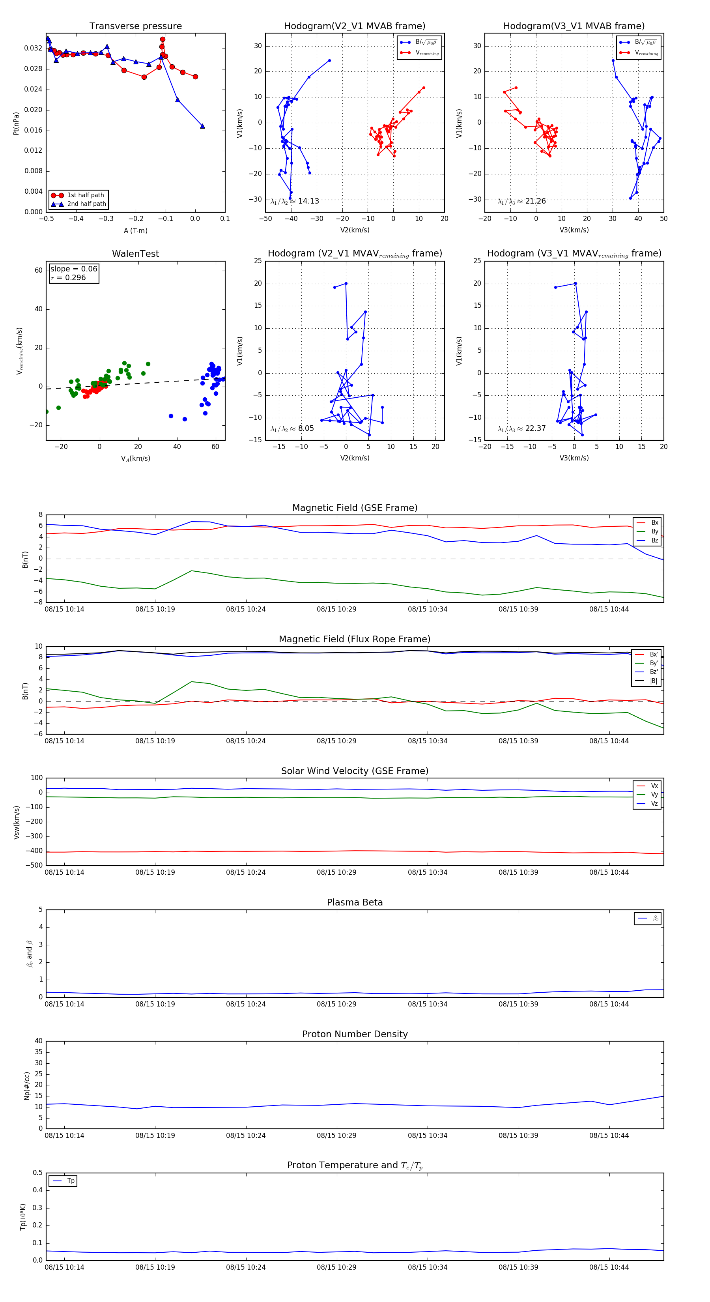710x1302 pixels.
Task: Click '08/15 10:29' tick under Plasma Beta panel
Action: click(x=336, y=1004)
